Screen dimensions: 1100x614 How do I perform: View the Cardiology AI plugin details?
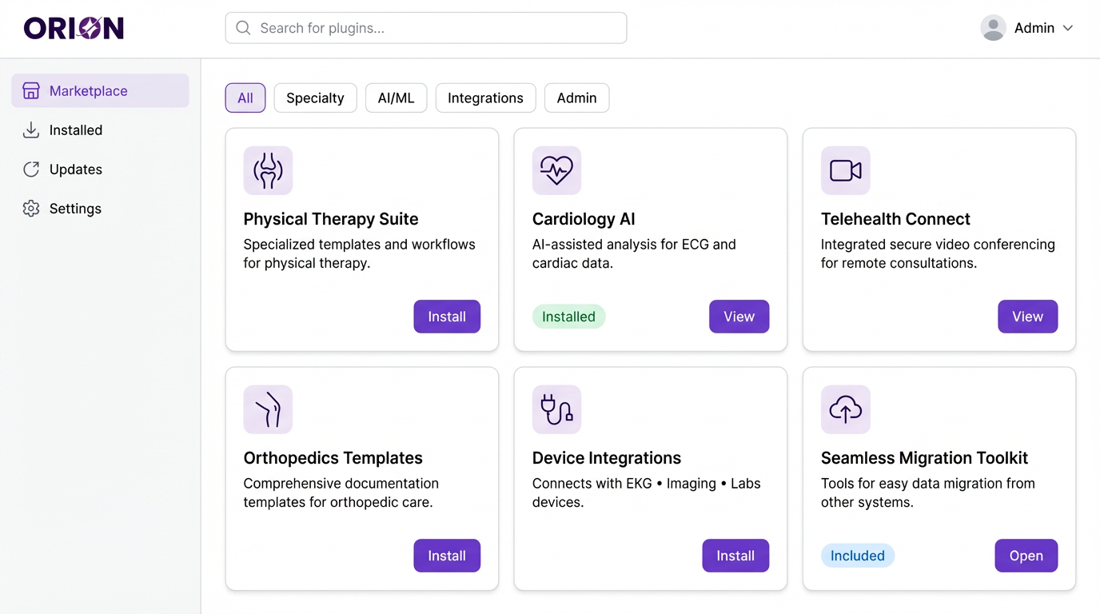739,317
